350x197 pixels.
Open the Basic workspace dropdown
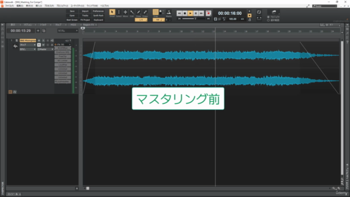(324, 6)
